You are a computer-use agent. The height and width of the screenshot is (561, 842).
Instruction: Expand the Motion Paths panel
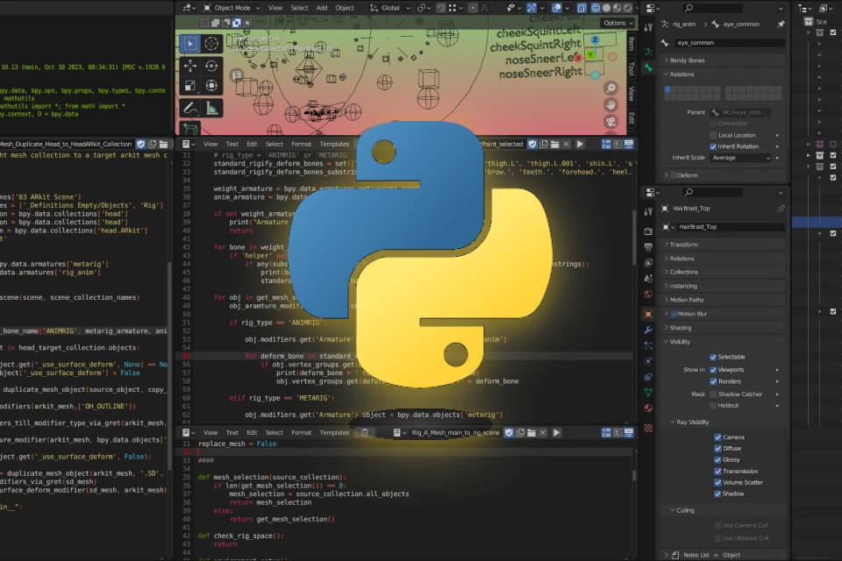tap(722, 300)
